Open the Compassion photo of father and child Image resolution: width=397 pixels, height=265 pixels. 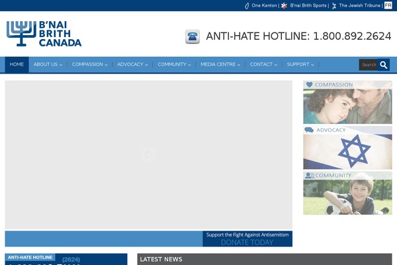[347, 102]
